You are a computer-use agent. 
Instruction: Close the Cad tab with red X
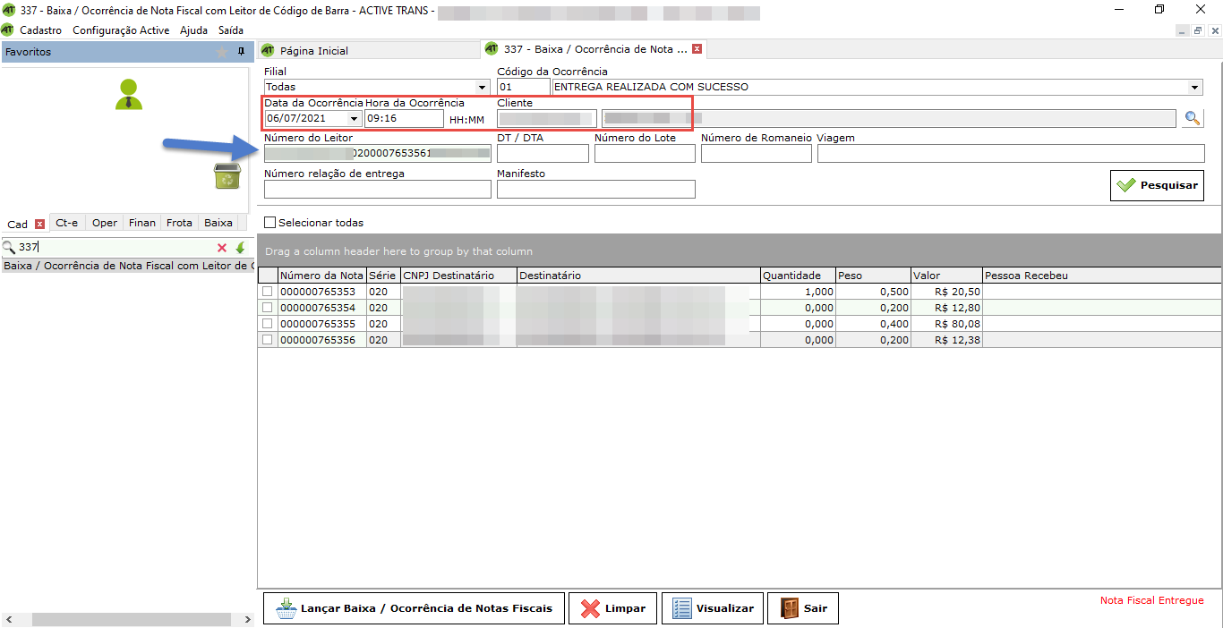tap(39, 224)
